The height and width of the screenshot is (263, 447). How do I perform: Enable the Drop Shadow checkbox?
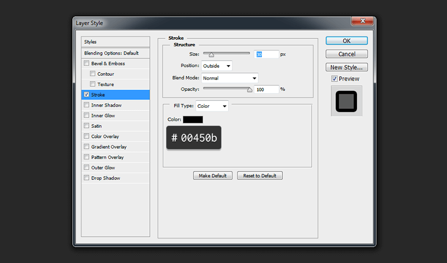point(86,178)
